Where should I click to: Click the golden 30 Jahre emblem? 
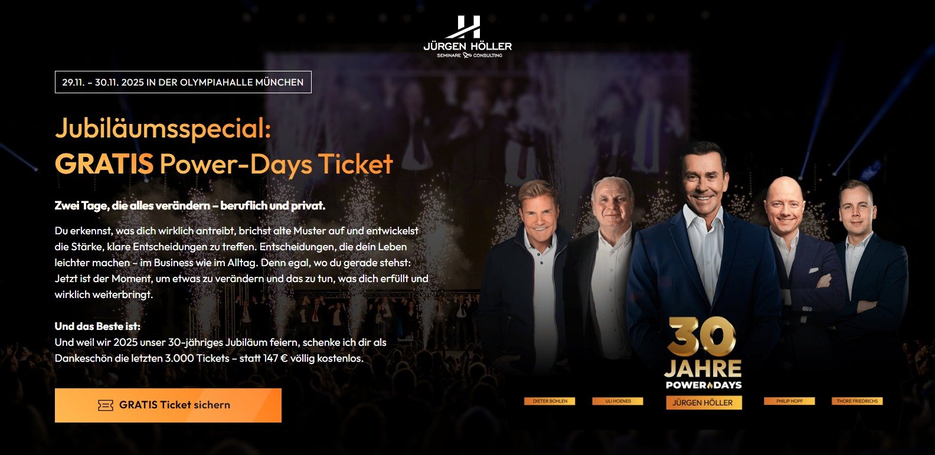pyautogui.click(x=702, y=353)
